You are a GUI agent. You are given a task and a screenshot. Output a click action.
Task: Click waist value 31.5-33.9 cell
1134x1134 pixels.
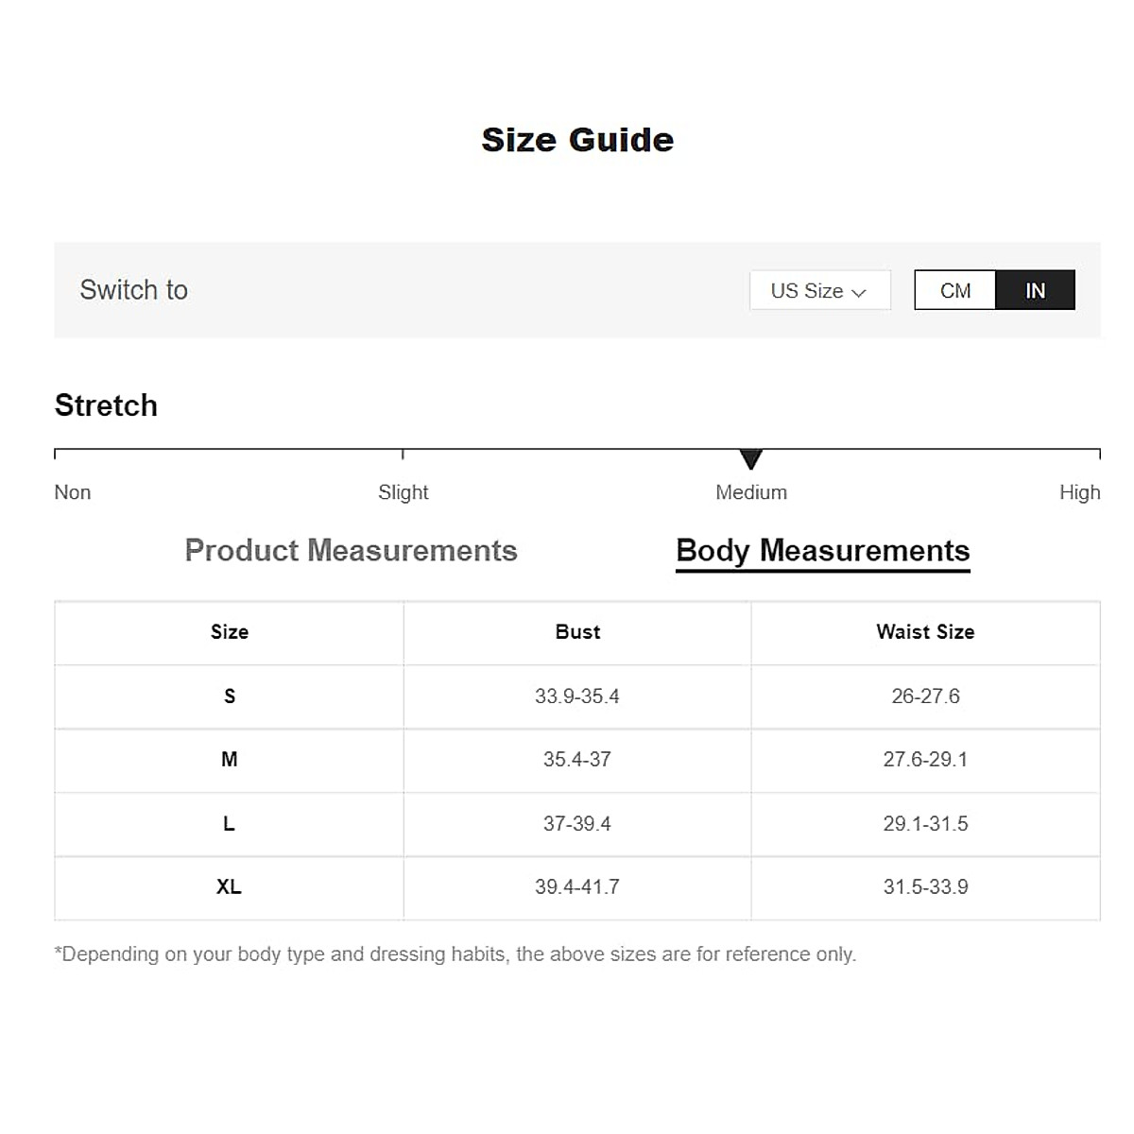point(925,887)
